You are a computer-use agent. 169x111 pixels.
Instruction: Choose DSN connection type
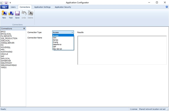63,38
